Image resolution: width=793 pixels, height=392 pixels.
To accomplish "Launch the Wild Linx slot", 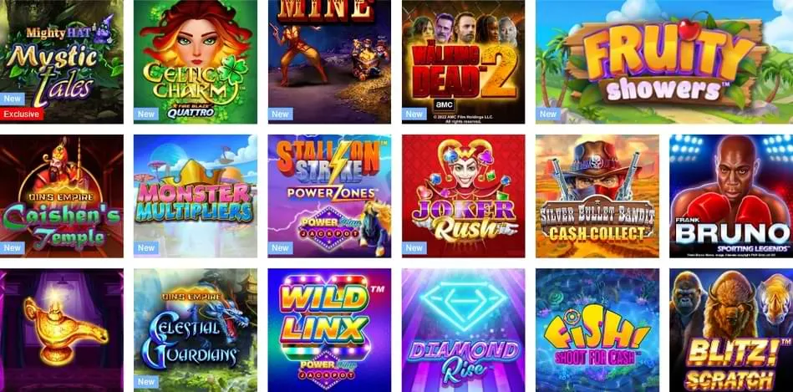I will tap(329, 330).
